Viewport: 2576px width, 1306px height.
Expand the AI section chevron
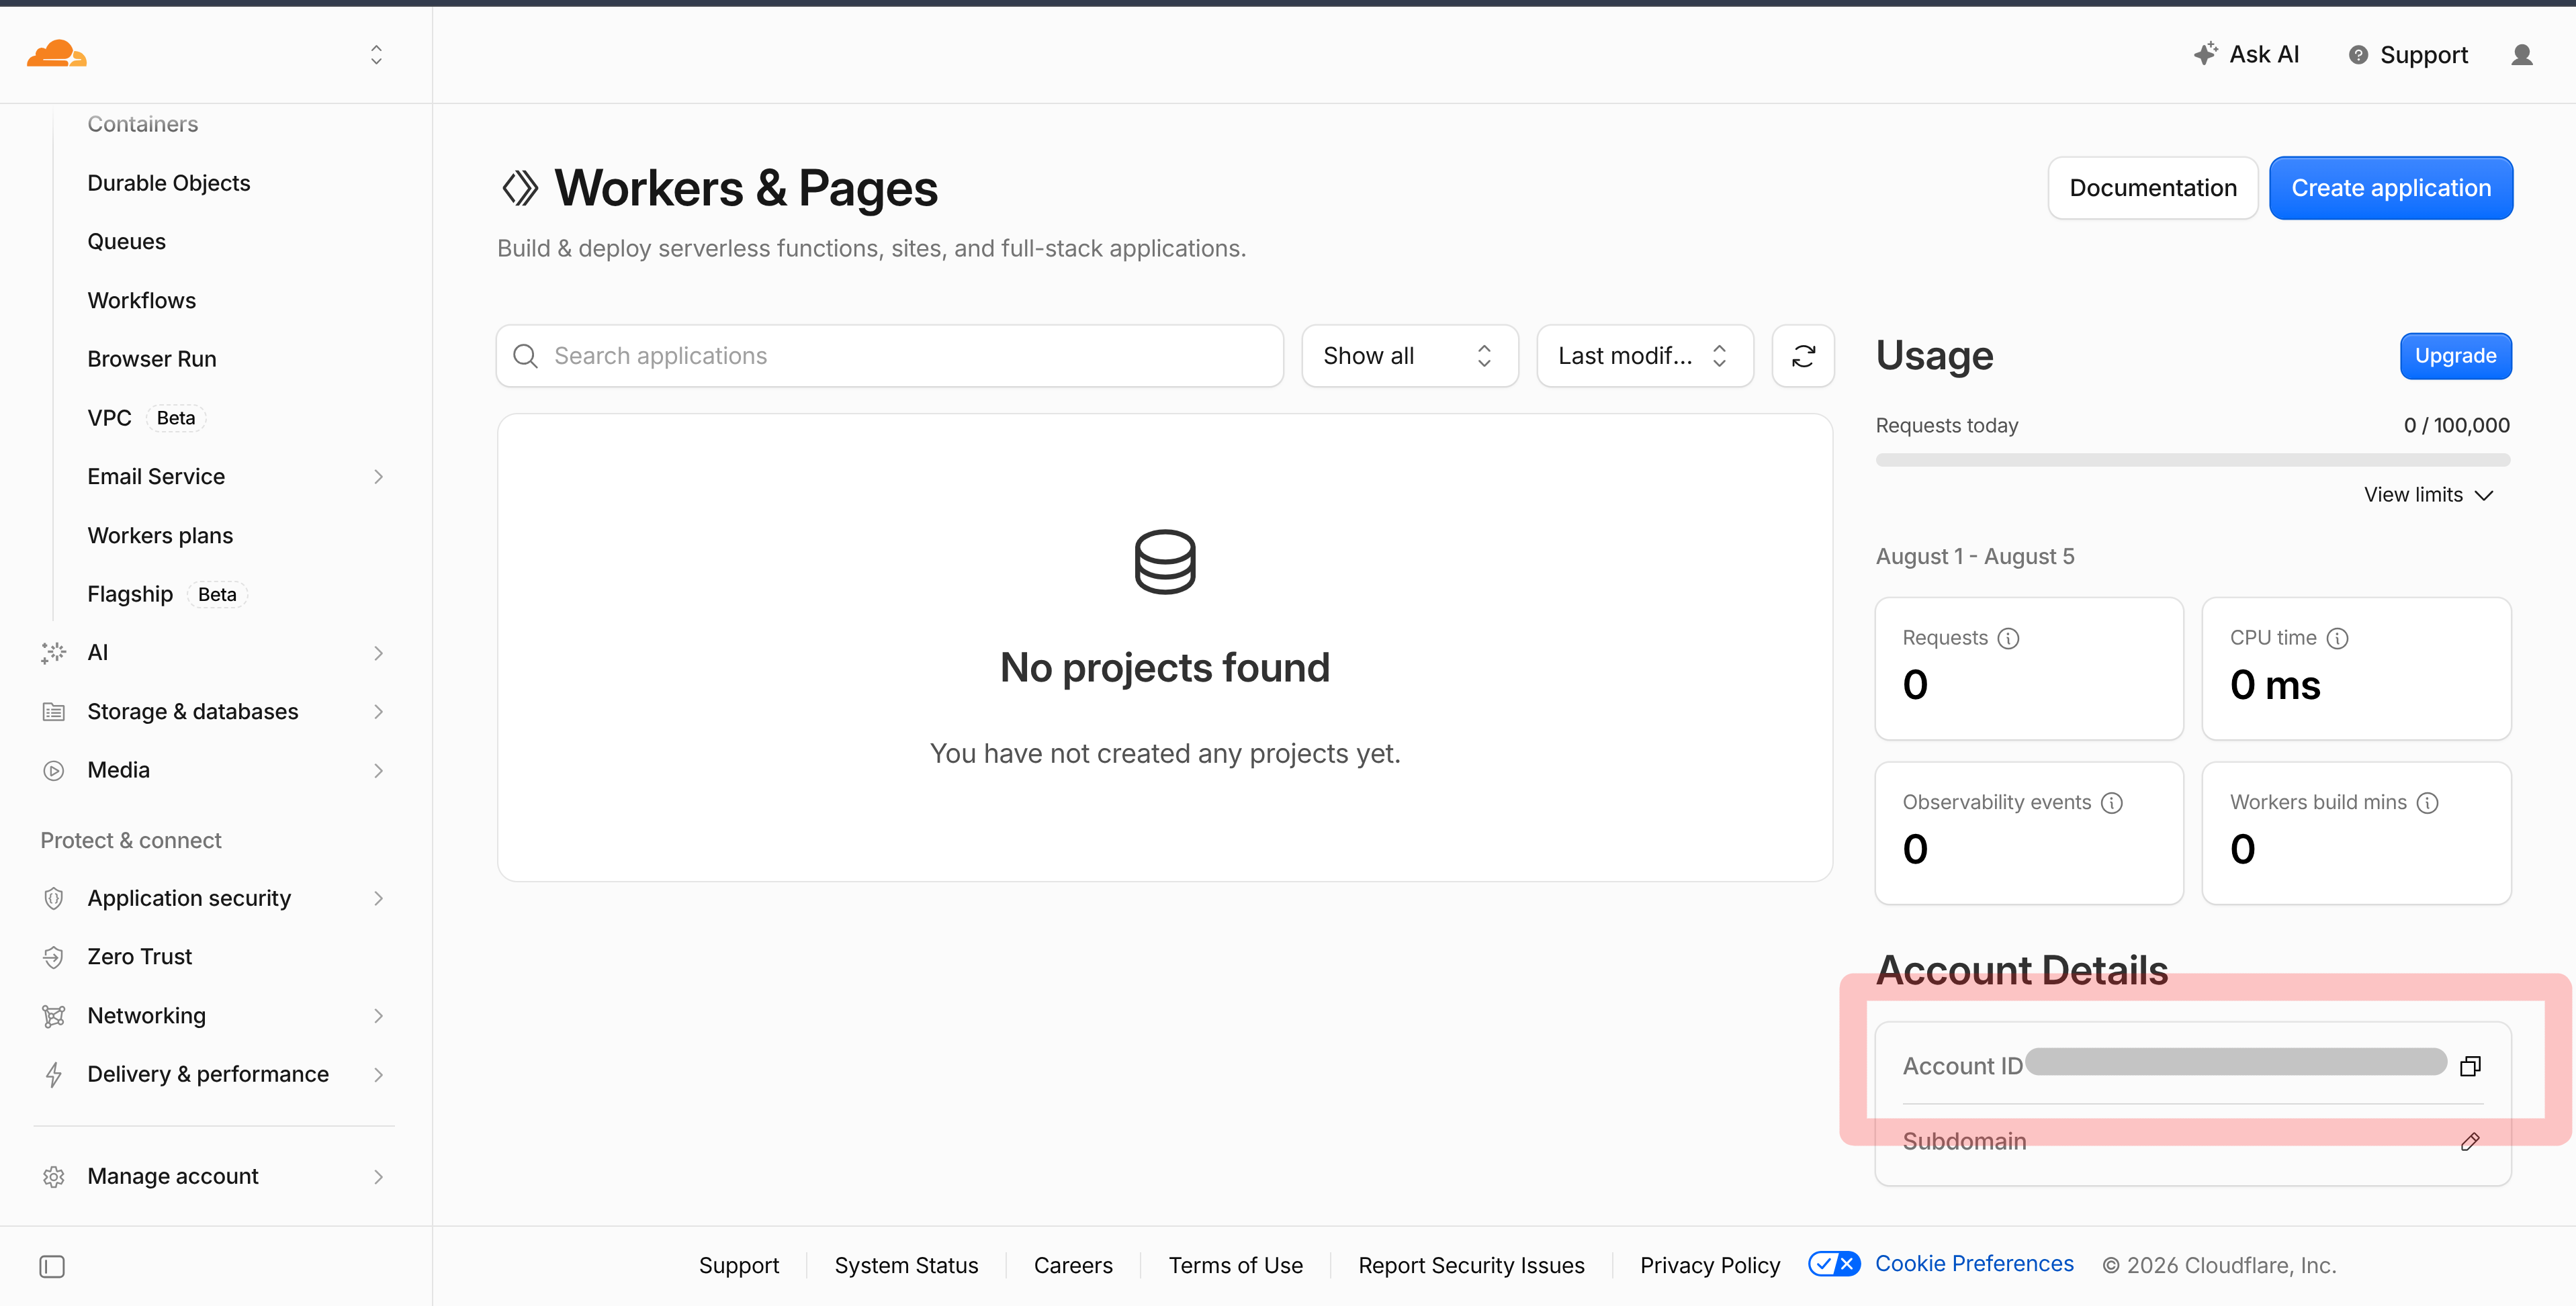point(378,653)
